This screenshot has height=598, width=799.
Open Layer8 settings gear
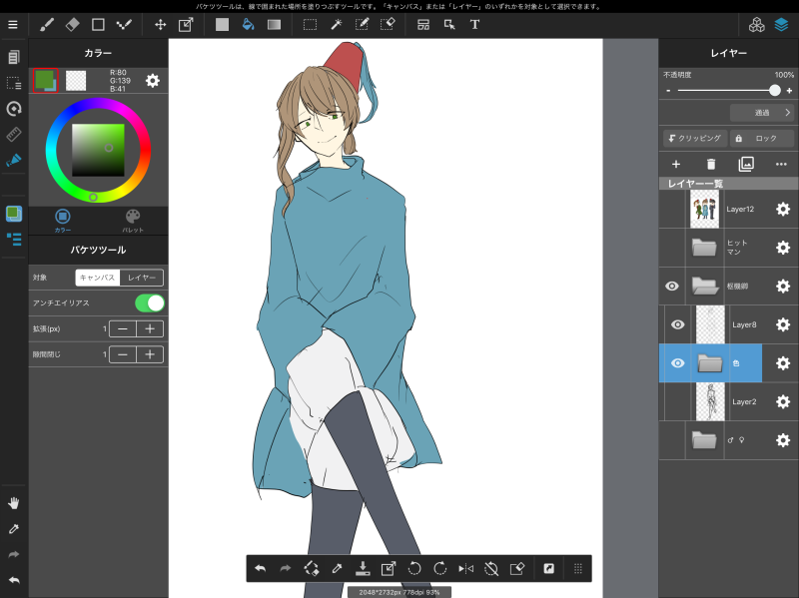(783, 324)
